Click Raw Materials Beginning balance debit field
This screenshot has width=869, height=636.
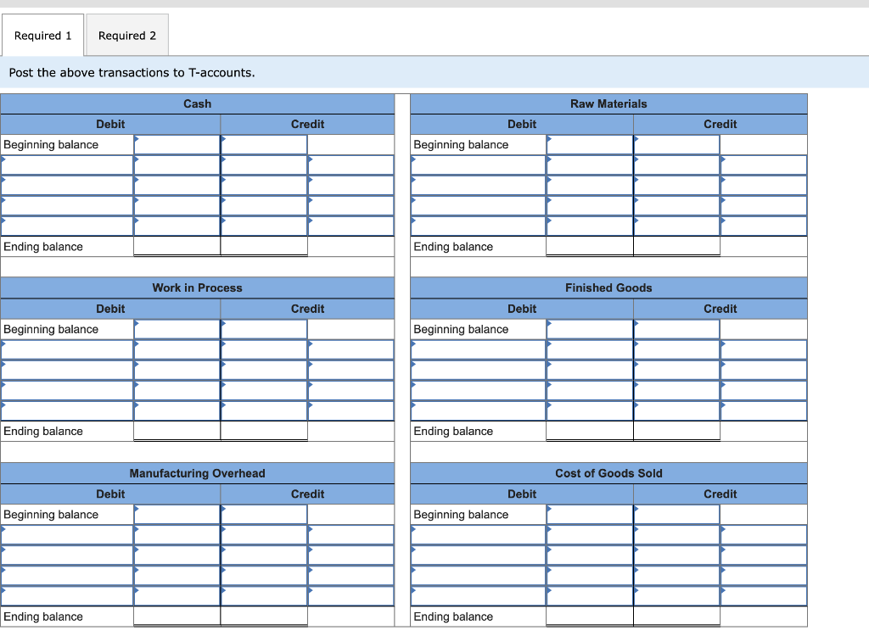(590, 145)
